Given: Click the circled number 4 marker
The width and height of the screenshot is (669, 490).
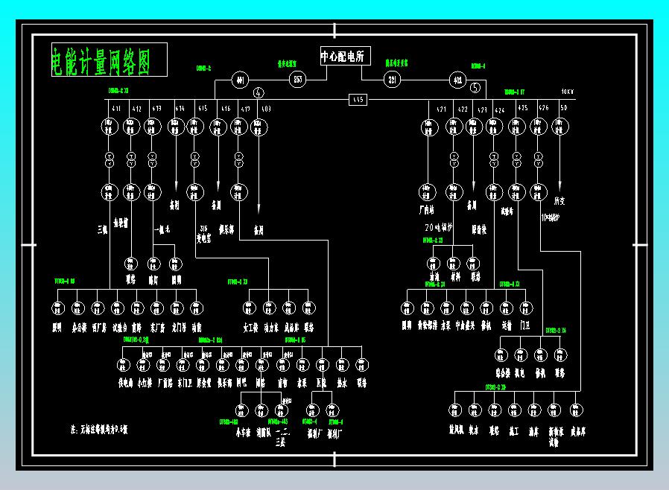Looking at the screenshot, I should 259,92.
